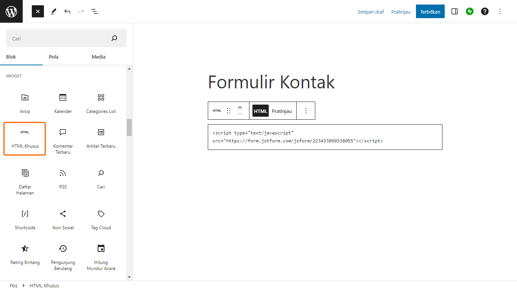Close the block inserter panel
This screenshot has width=517, height=290.
tap(38, 11)
